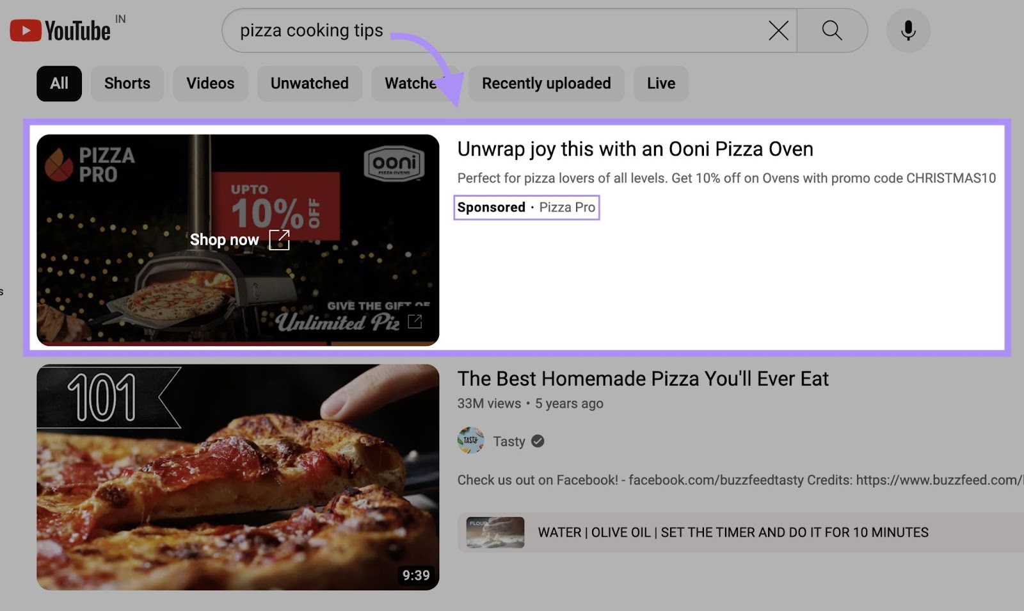Click the search magnifying glass icon
The image size is (1024, 611).
click(831, 30)
